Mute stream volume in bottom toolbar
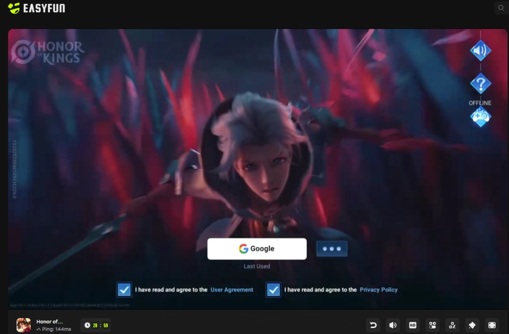The height and width of the screenshot is (334, 509). point(393,325)
